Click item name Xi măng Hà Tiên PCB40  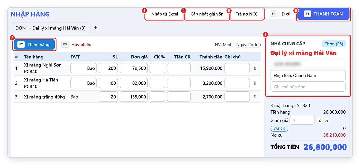(41, 83)
